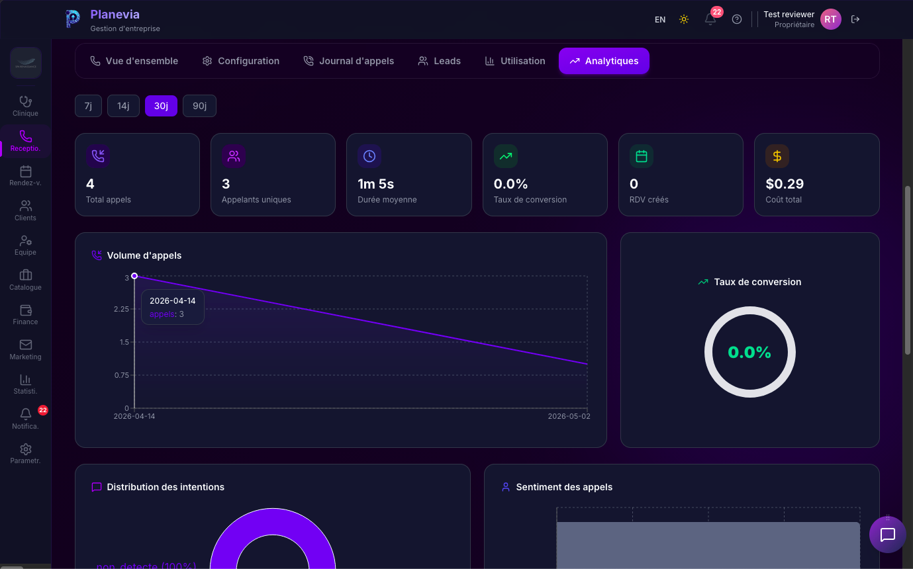Select 14j time range
The height and width of the screenshot is (569, 913).
[x=123, y=106]
